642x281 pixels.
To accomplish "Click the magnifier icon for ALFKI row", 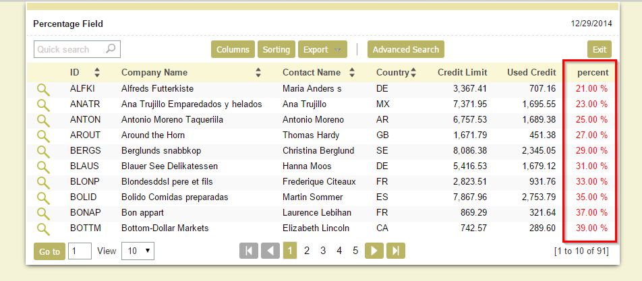I will (x=43, y=89).
